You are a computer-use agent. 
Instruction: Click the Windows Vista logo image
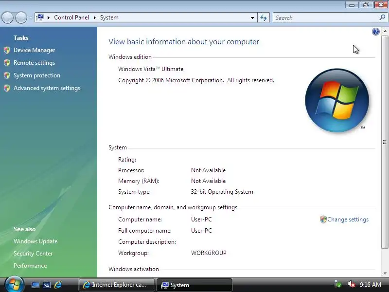tap(337, 100)
